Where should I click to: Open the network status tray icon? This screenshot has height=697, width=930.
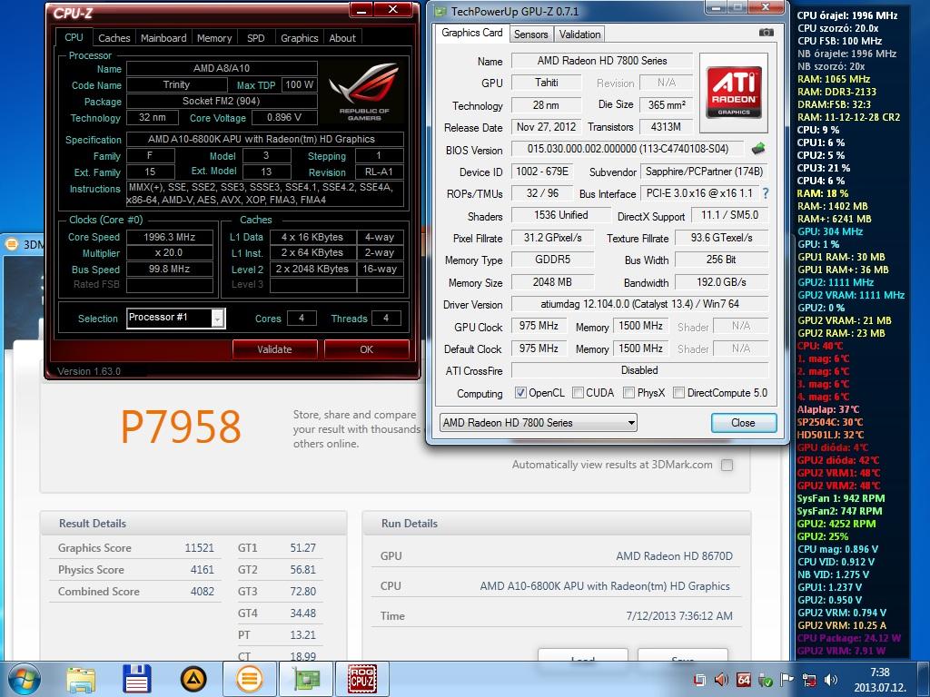(808, 680)
